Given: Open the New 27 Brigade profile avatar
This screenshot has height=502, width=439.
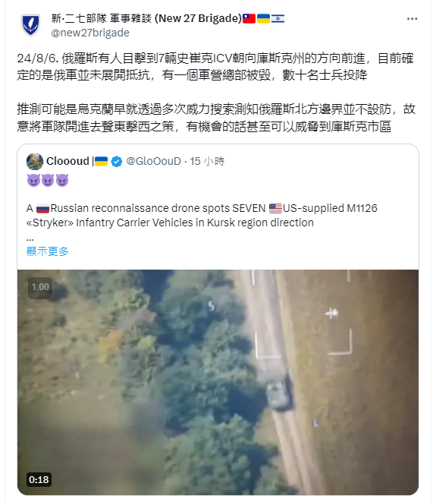Looking at the screenshot, I should pos(30,25).
